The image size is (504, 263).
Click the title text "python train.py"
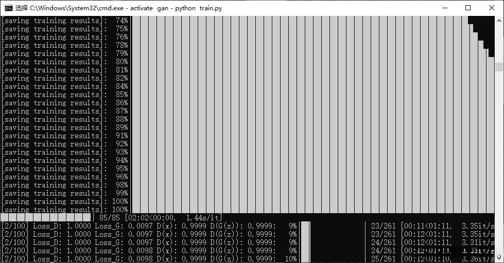(x=198, y=8)
